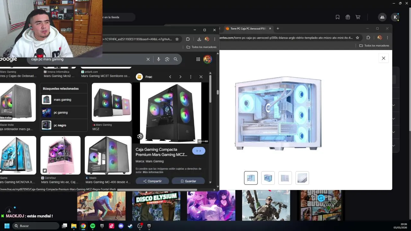
Task: Open the Mars Gaming MCNOVA image result
Action: [18, 155]
